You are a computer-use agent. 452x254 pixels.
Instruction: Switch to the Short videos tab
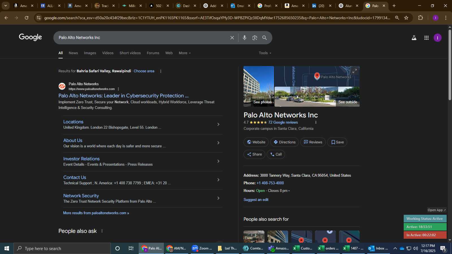pos(130,53)
